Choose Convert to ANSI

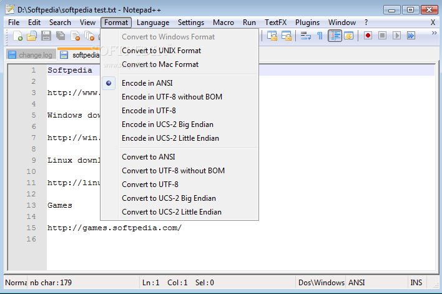[180, 157]
